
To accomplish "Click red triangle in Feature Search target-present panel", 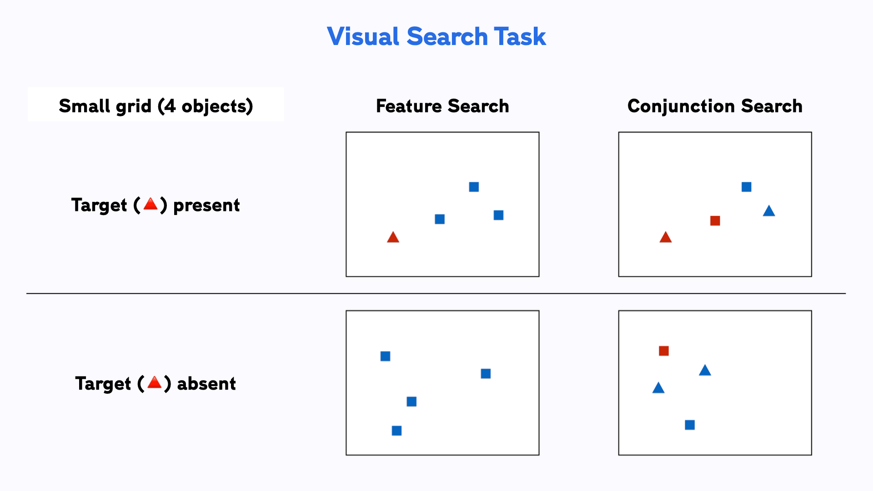I will tap(393, 238).
